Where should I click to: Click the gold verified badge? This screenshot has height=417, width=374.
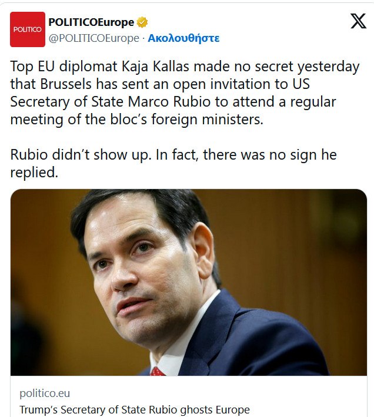pos(142,23)
